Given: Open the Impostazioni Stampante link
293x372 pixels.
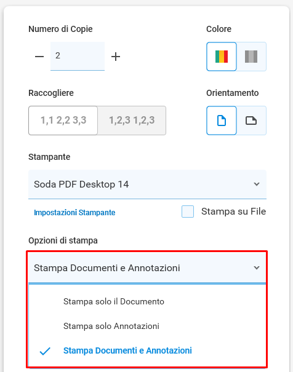Looking at the screenshot, I should 74,212.
